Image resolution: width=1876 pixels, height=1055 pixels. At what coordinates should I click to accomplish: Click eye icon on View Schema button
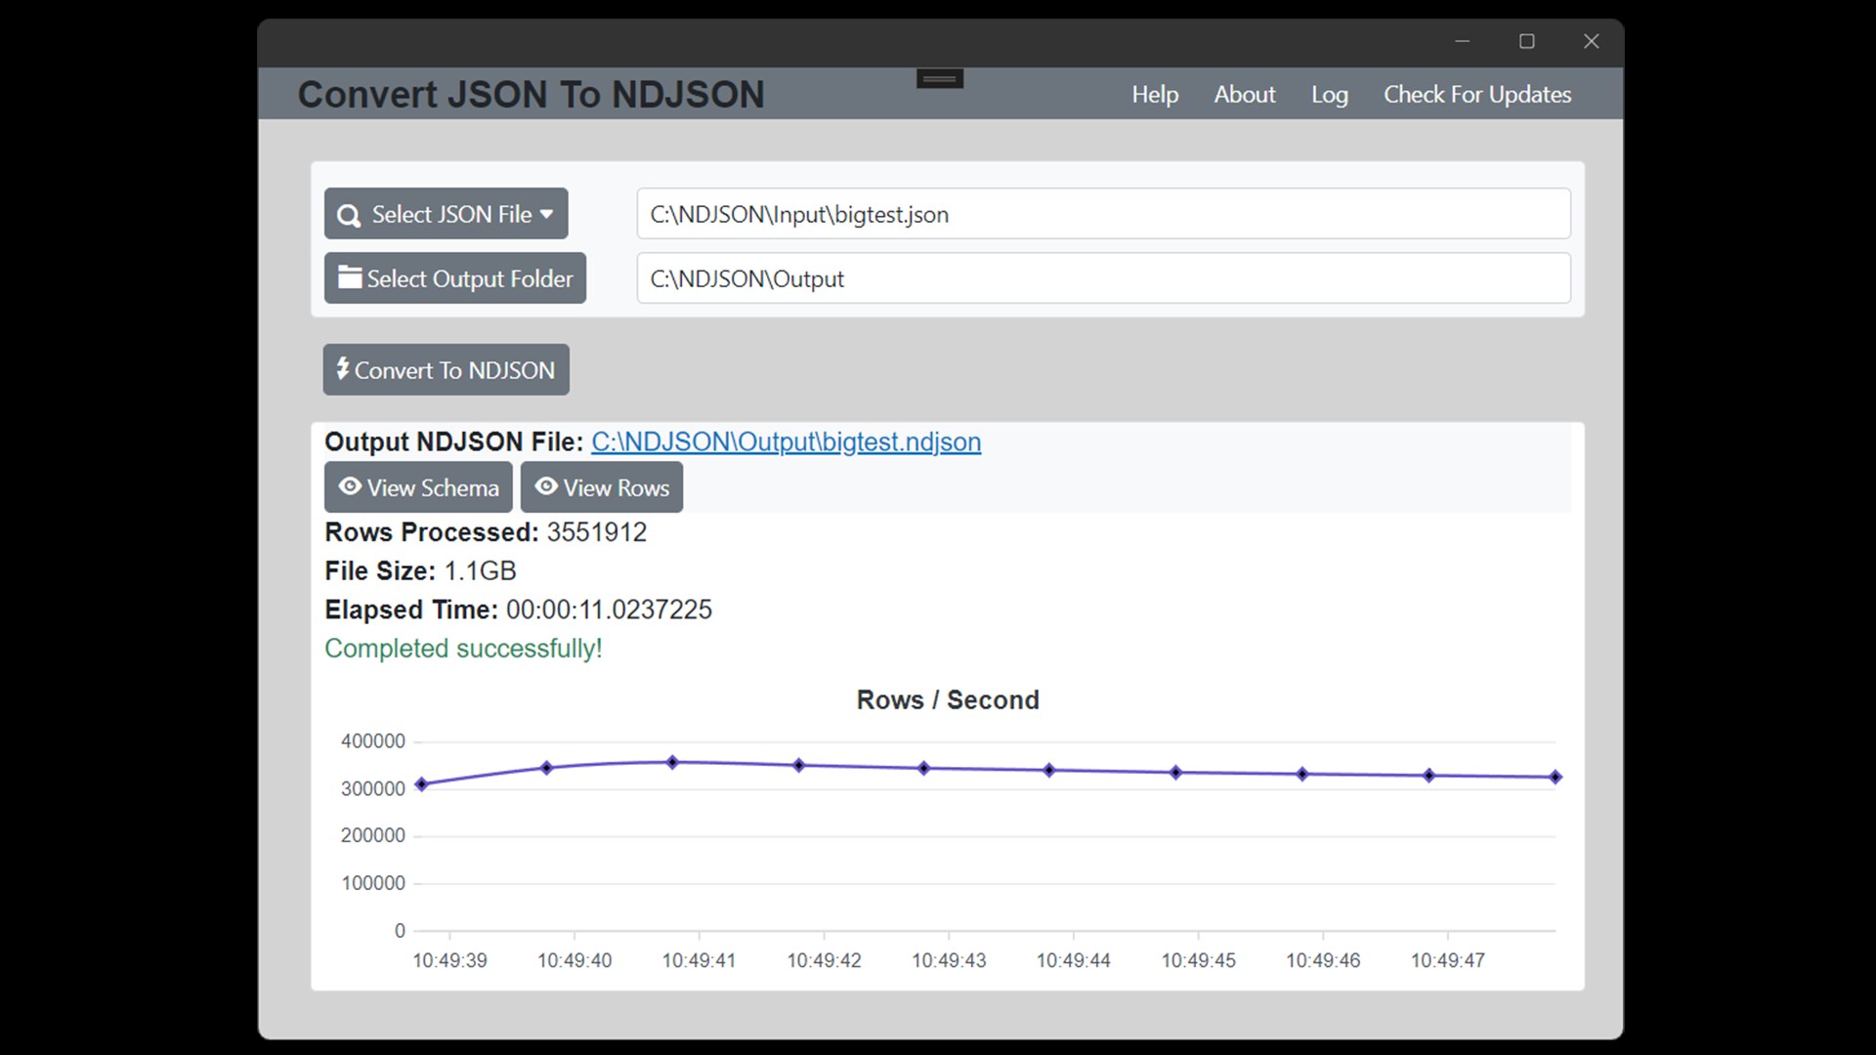click(350, 486)
